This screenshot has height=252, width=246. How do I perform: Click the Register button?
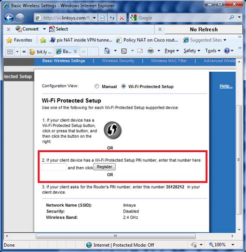pyautogui.click(x=104, y=167)
